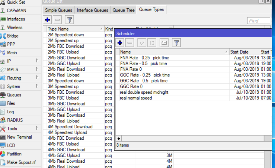The width and height of the screenshot is (275, 168).
Task: Remove the selected scheduler entry
Action: tap(130, 43)
